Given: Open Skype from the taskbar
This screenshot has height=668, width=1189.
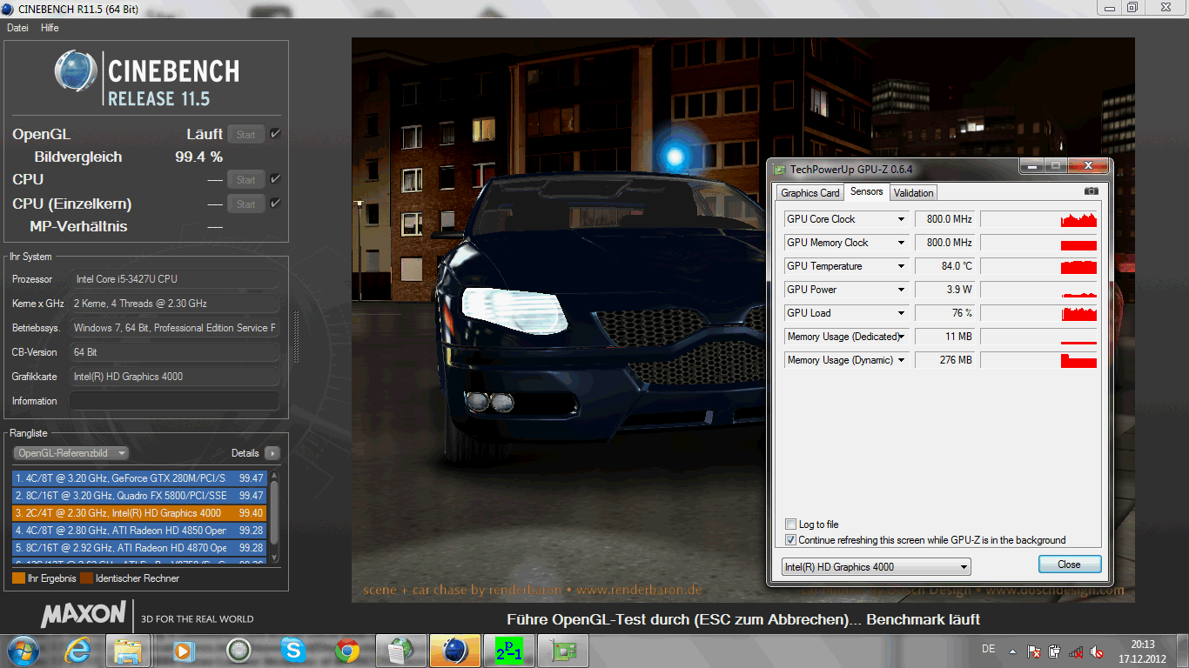Looking at the screenshot, I should (x=293, y=650).
